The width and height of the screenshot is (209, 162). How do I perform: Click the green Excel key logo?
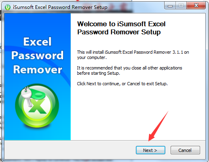tap(37, 106)
